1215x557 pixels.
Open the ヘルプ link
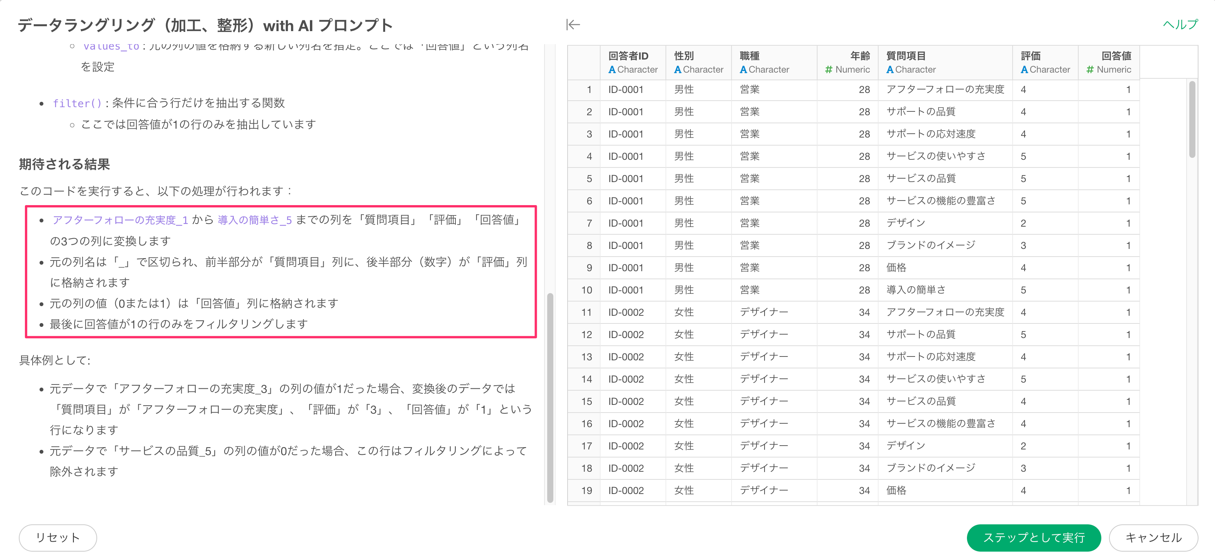[x=1180, y=25]
